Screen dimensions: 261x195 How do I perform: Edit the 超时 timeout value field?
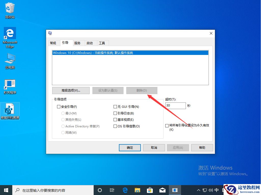(x=175, y=105)
